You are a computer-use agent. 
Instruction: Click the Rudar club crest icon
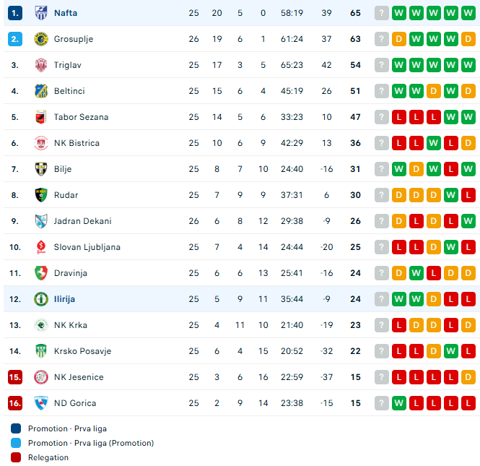(x=40, y=195)
